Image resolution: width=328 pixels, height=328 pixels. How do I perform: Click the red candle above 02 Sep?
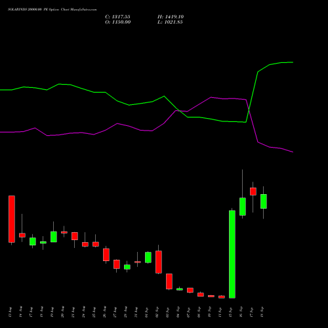159,262
